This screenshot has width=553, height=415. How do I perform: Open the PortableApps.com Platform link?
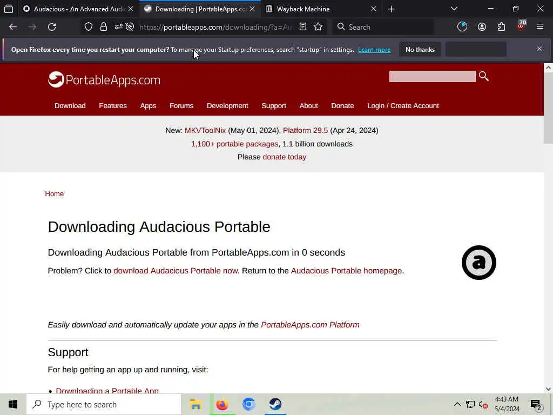[310, 325]
